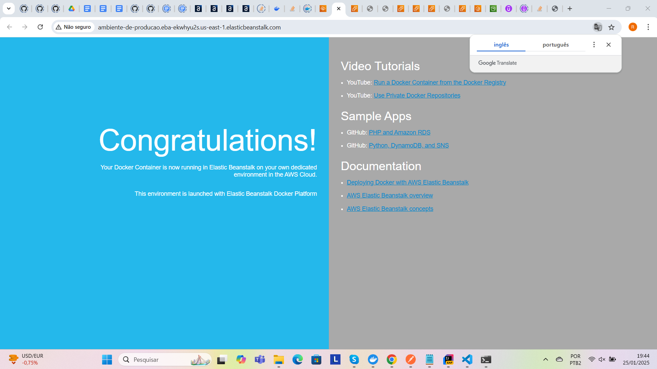Open the new tab plus button
The image size is (657, 369).
[x=570, y=9]
